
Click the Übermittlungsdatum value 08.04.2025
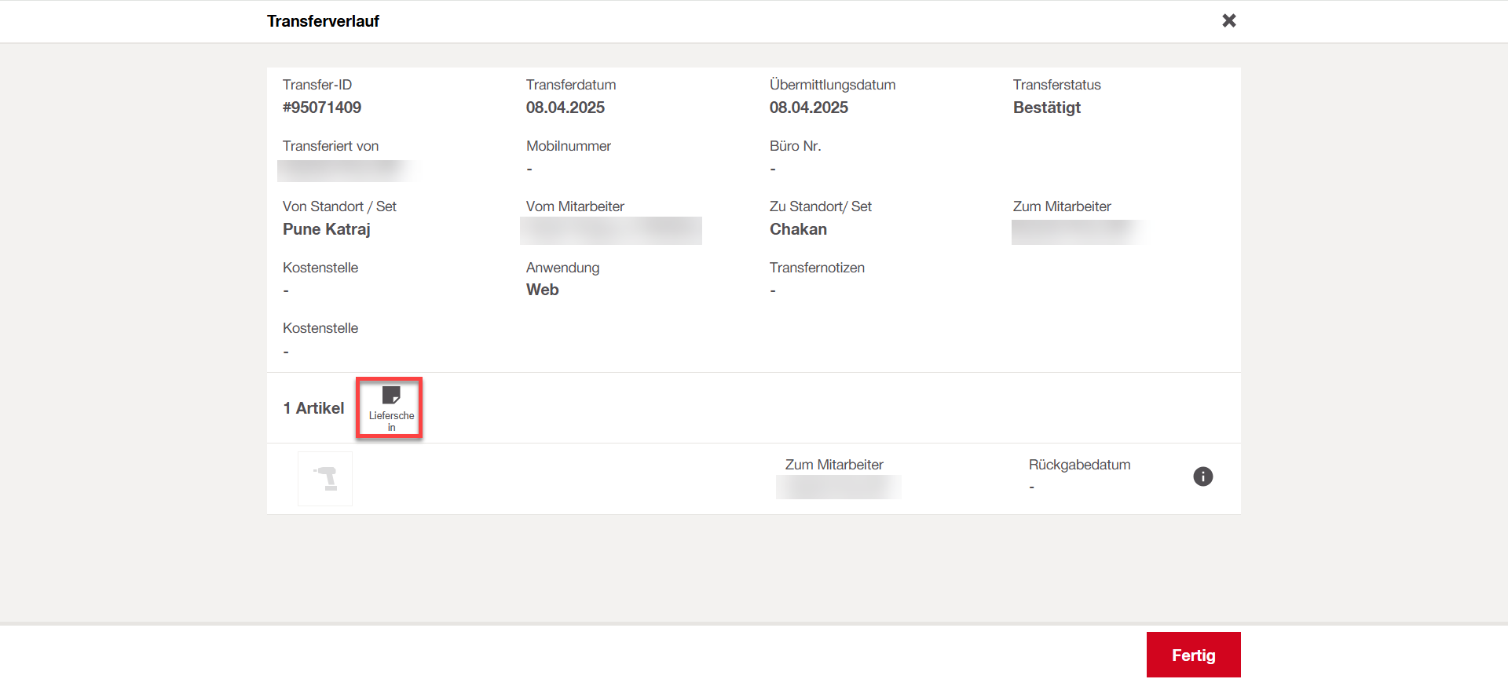click(x=808, y=108)
